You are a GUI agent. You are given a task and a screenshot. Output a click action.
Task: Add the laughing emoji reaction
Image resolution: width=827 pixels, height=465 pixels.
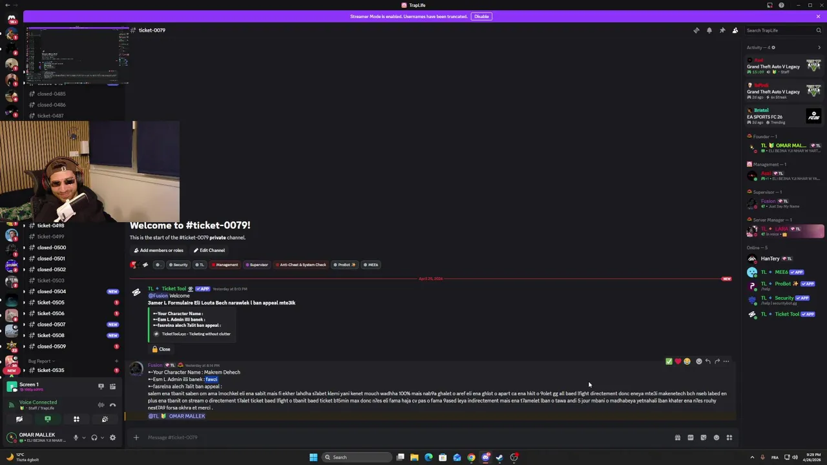pyautogui.click(x=687, y=362)
